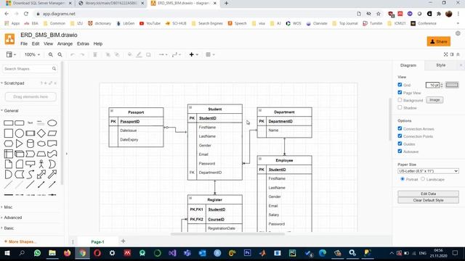Screen dimensions: 465x261
Task: Open the waypoints style dropdown
Action: tap(177, 55)
